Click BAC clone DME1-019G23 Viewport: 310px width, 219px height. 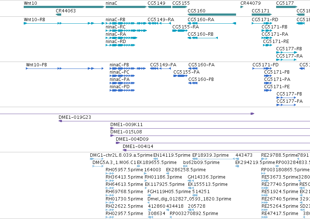184,121
